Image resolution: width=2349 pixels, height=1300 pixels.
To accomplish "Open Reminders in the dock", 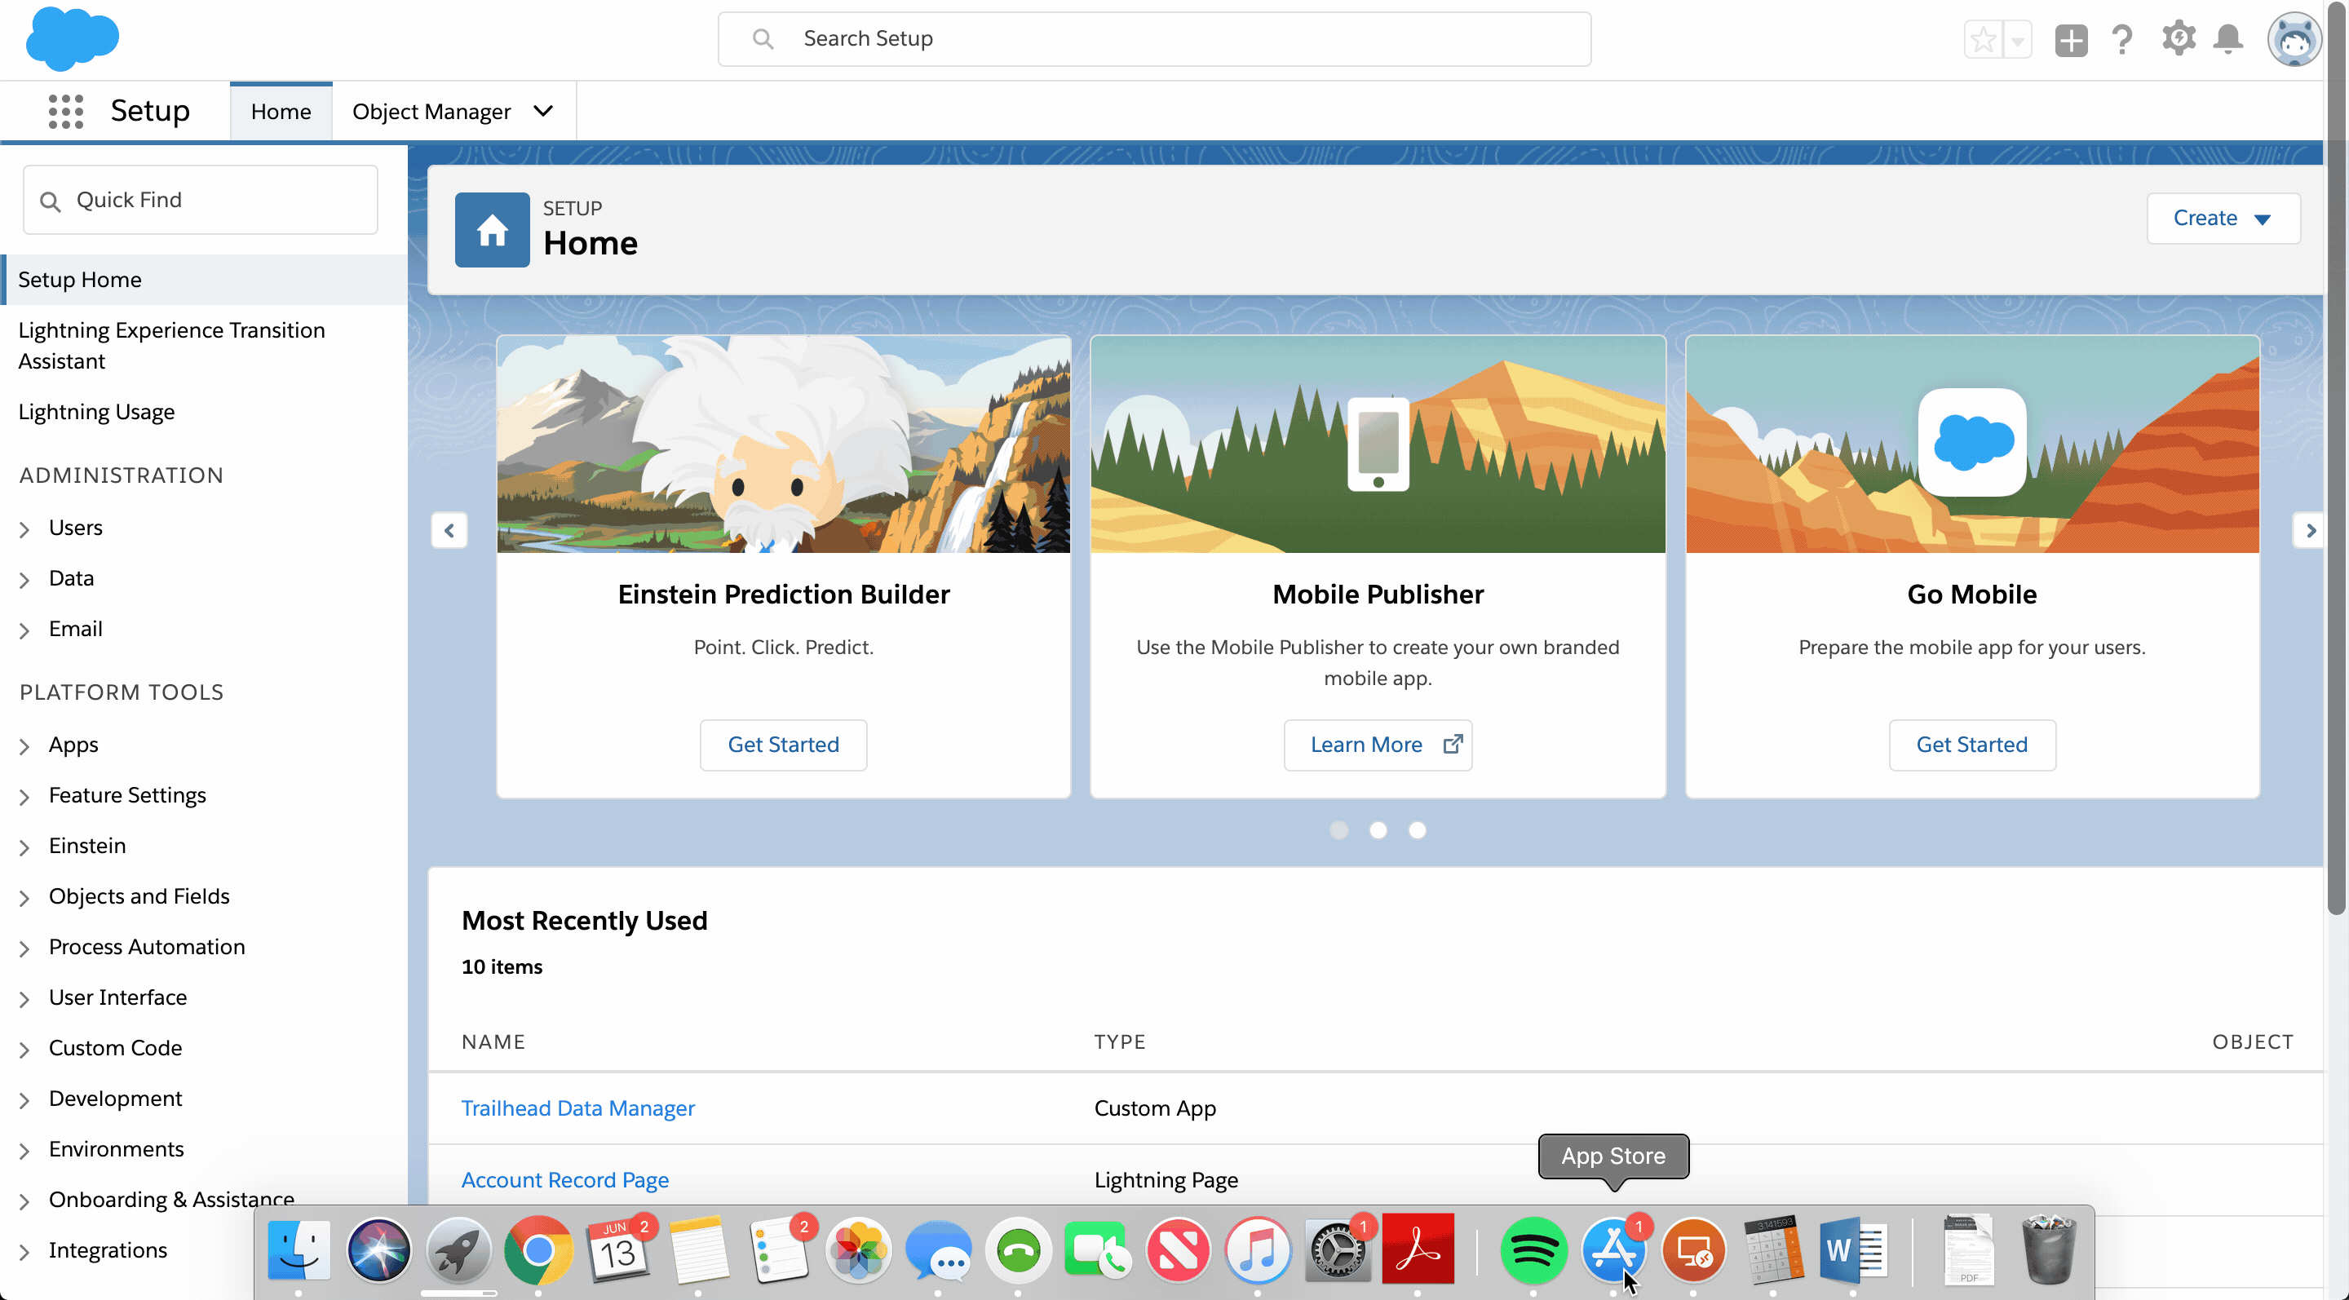I will [x=779, y=1250].
